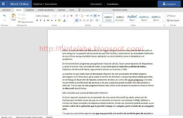Open the VISTA tab
This screenshot has width=183, height=118.
pos(72,10)
